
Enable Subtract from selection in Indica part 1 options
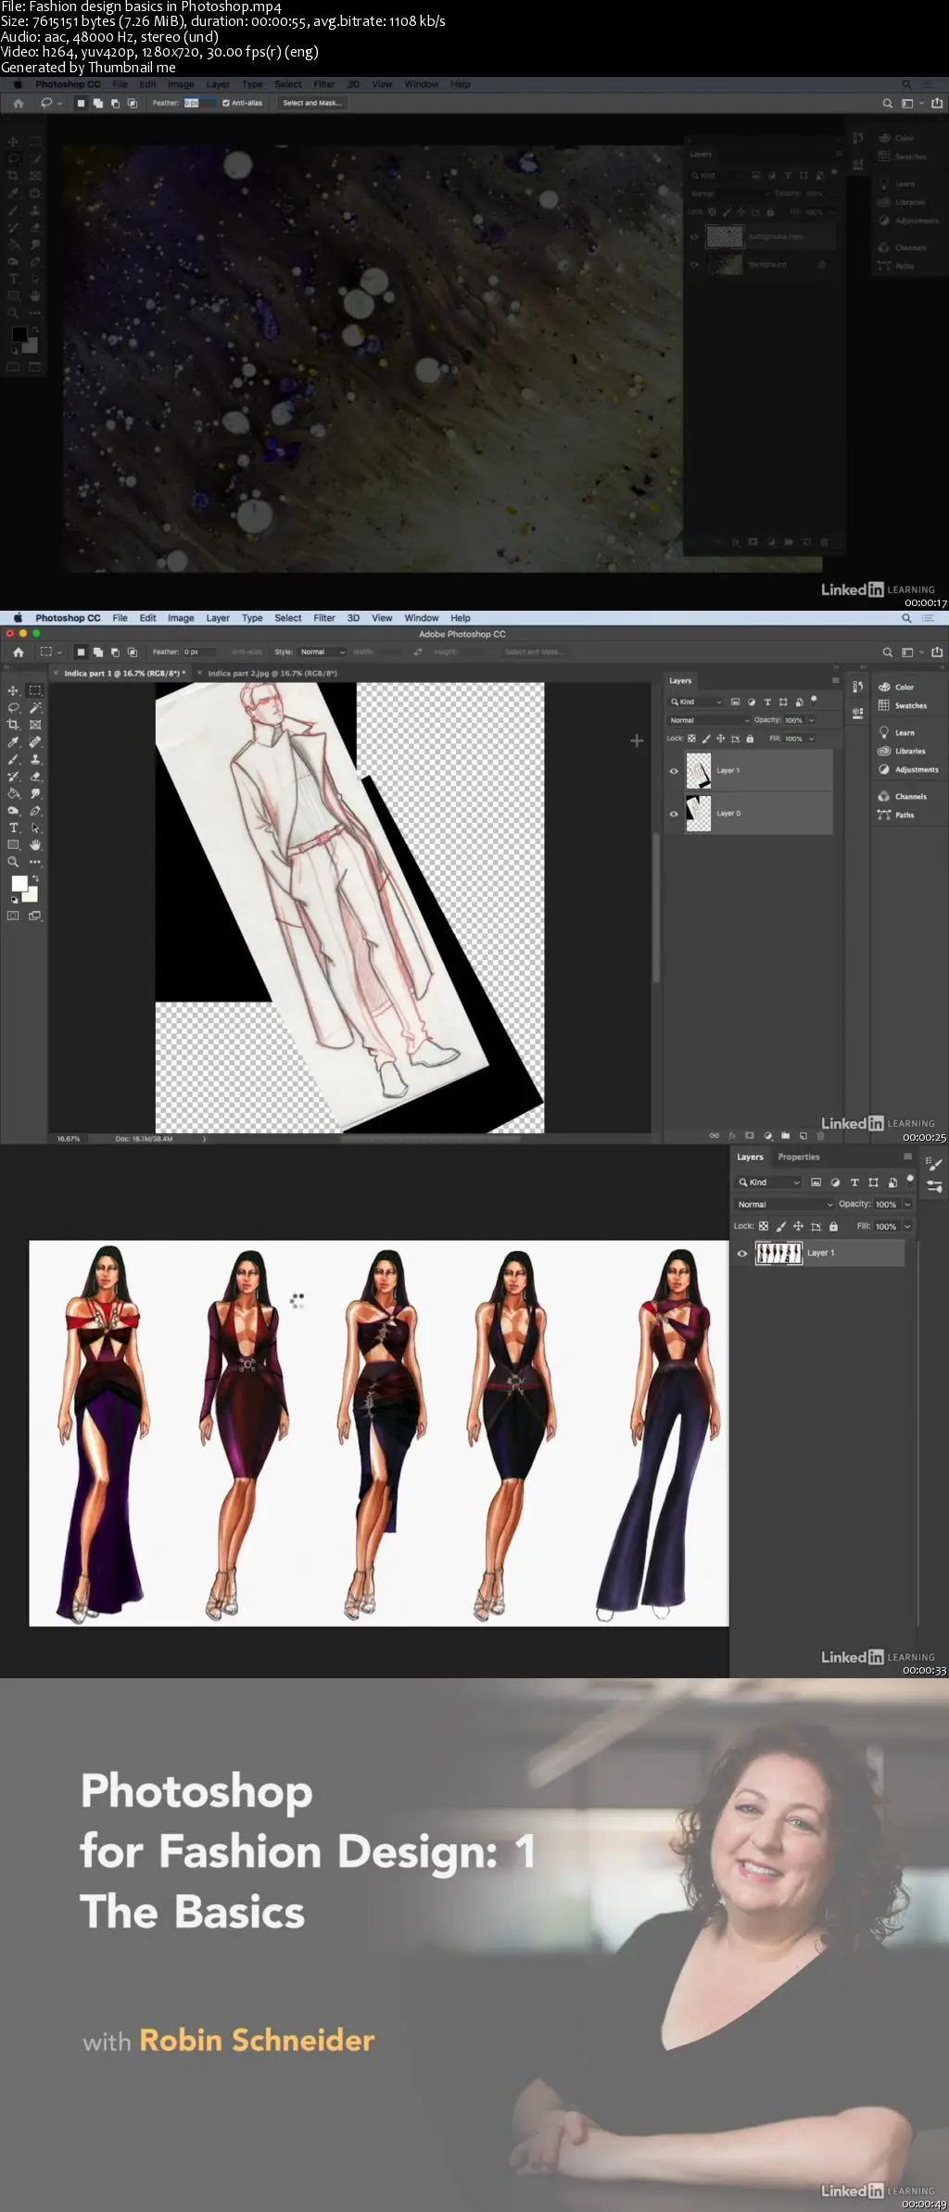point(115,651)
